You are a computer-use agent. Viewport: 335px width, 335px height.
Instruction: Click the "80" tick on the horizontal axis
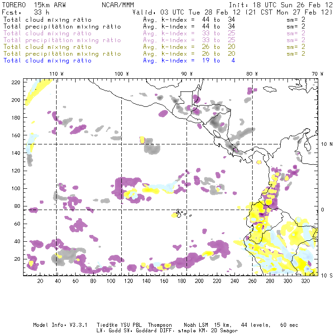[x=93, y=281]
